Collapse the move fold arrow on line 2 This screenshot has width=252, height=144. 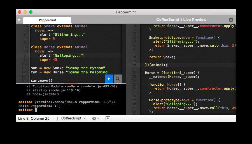28,30
